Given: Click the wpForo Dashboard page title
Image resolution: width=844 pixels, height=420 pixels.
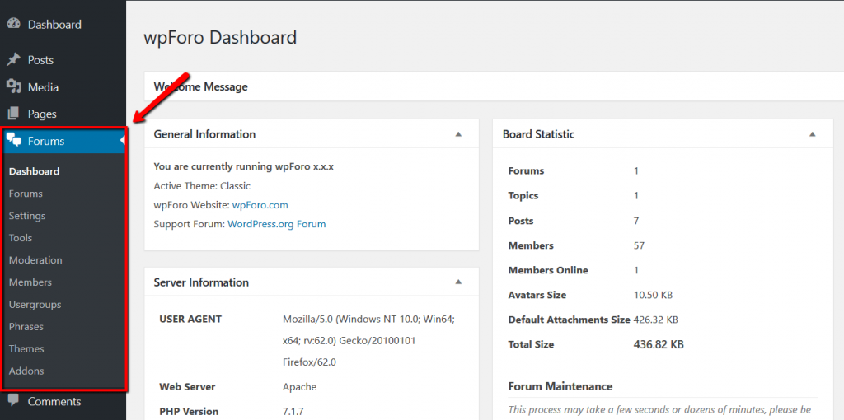Looking at the screenshot, I should click(x=220, y=38).
